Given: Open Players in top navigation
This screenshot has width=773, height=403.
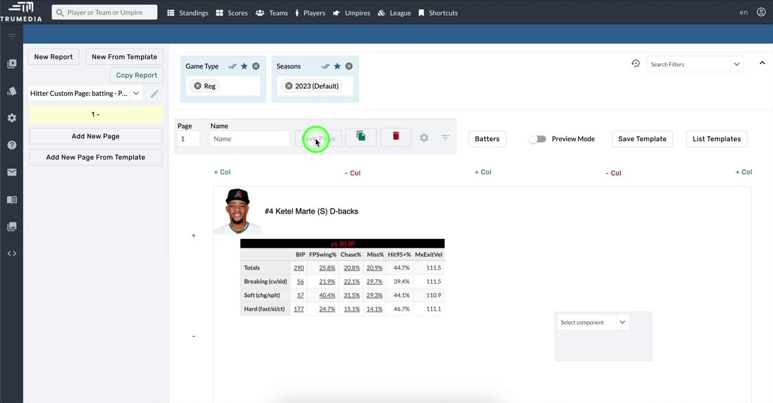Looking at the screenshot, I should (310, 12).
